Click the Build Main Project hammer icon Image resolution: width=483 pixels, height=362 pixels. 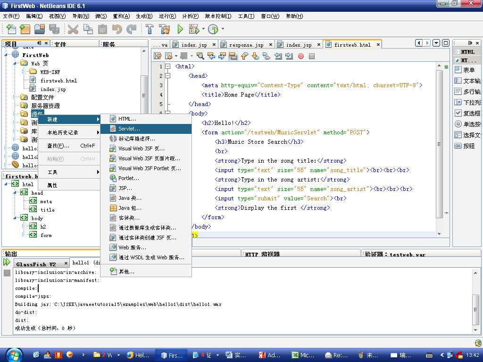[x=150, y=29]
